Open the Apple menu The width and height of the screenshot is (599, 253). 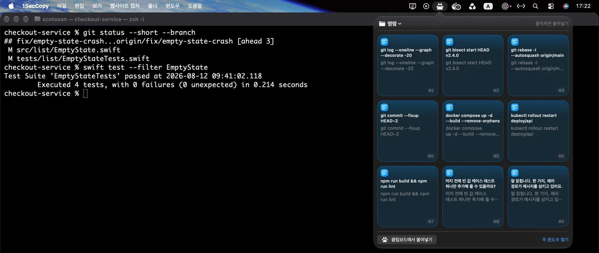pyautogui.click(x=11, y=6)
